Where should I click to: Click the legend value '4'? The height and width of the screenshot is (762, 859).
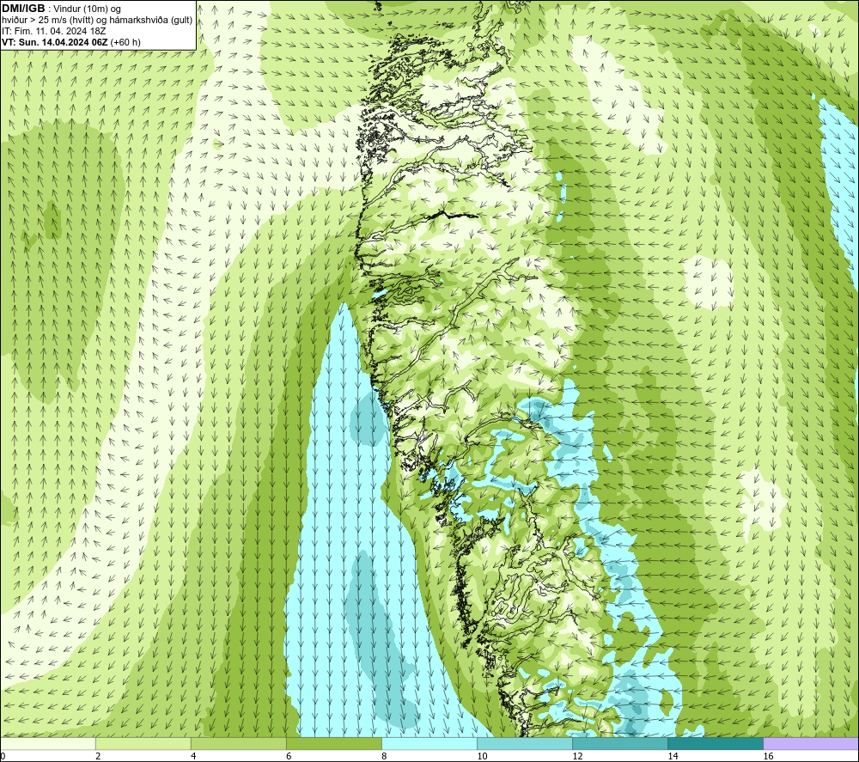192,757
